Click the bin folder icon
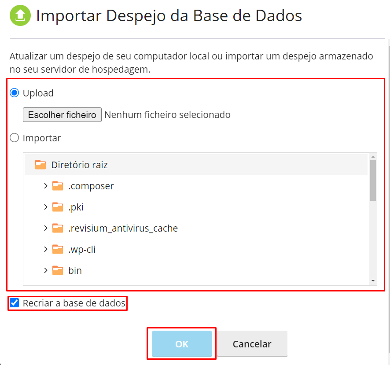Viewport: 390px width, 365px height. [58, 270]
